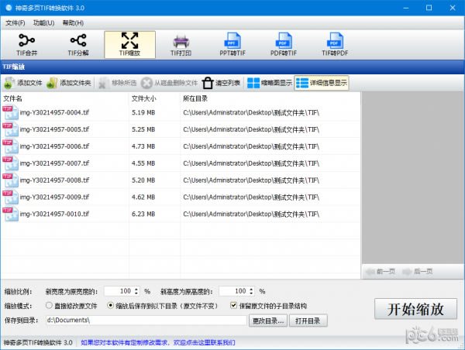
Task: Click the 前一页 previous page button
Action: point(381,271)
